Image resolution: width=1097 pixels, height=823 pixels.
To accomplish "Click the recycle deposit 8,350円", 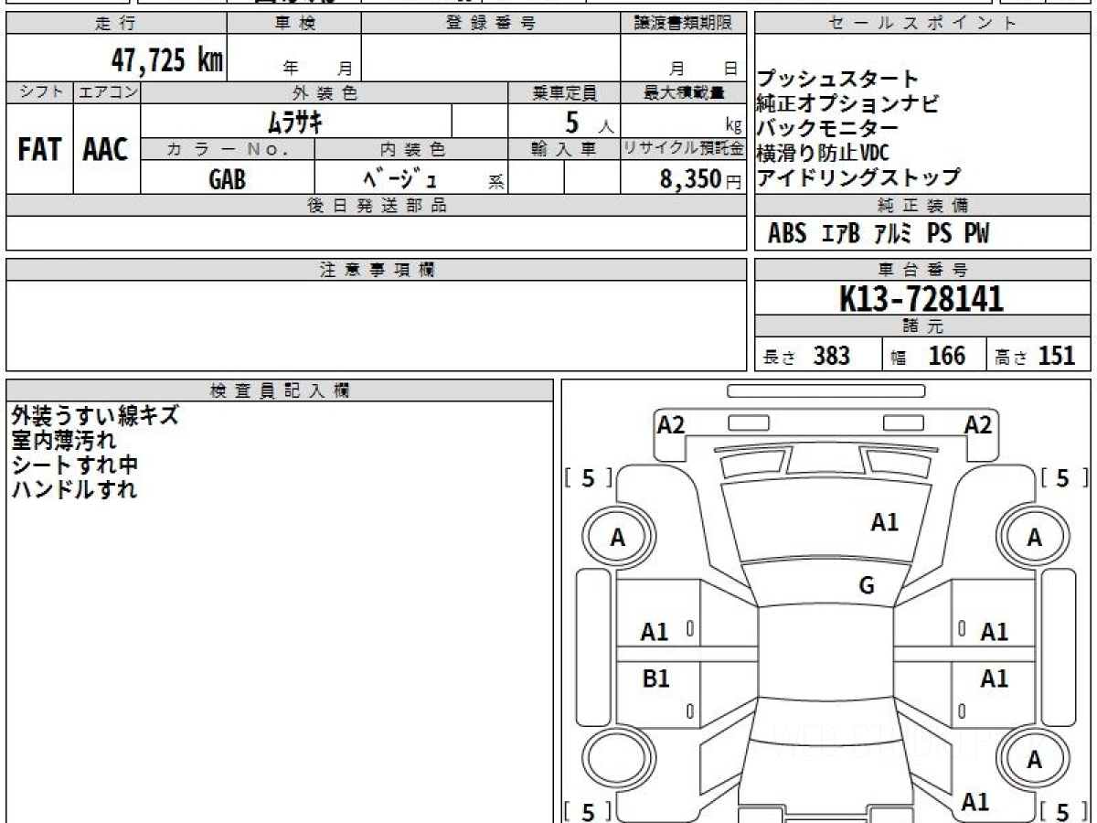I will (701, 179).
